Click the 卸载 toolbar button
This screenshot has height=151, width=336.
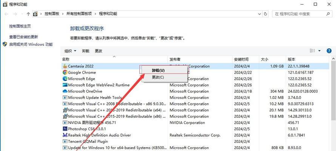(x=85, y=51)
